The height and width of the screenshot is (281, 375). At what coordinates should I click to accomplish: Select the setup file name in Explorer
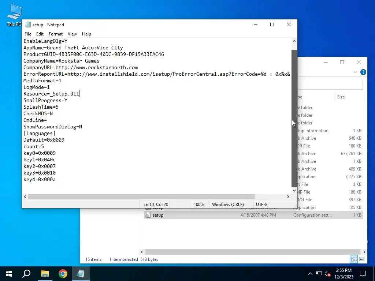tap(158, 215)
